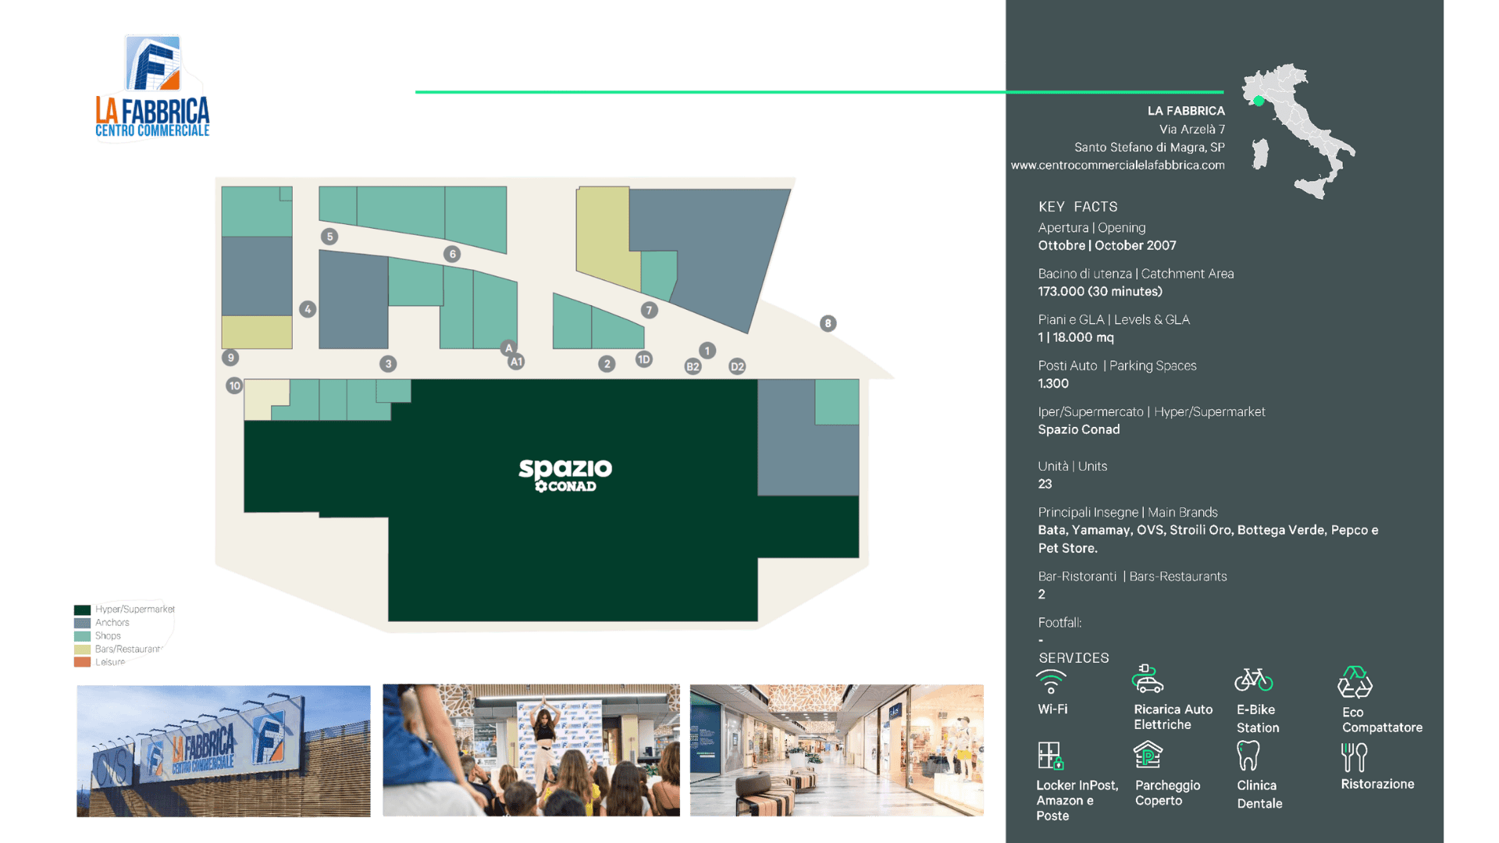Select map marker number 4

(x=308, y=309)
